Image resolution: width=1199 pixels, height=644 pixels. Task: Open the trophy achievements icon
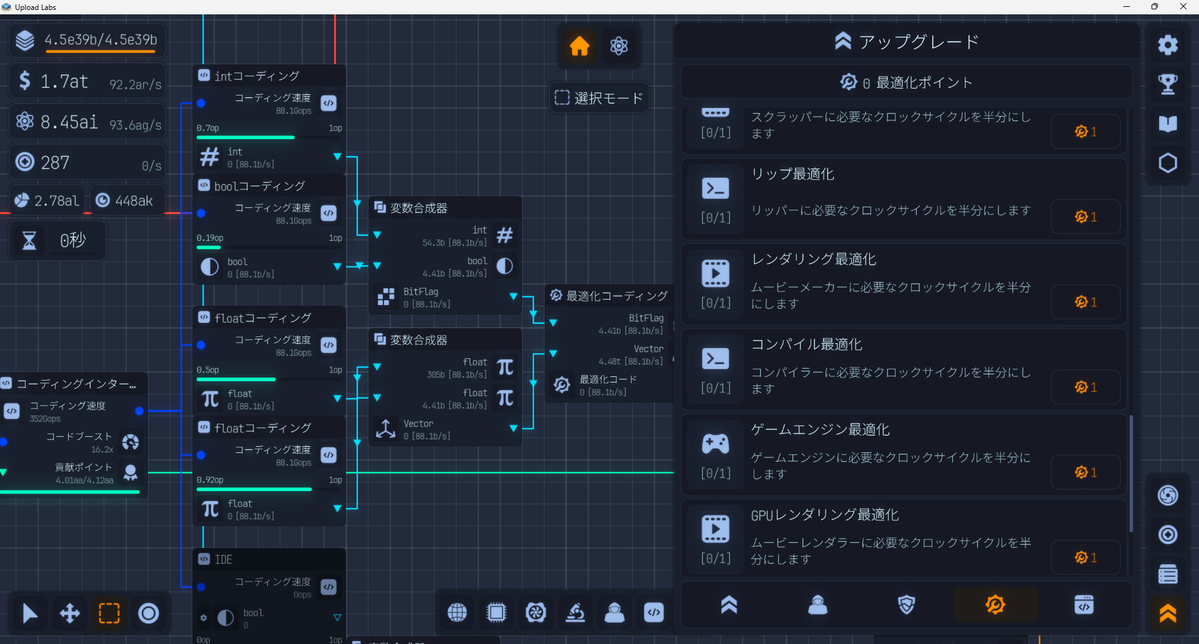point(1168,84)
